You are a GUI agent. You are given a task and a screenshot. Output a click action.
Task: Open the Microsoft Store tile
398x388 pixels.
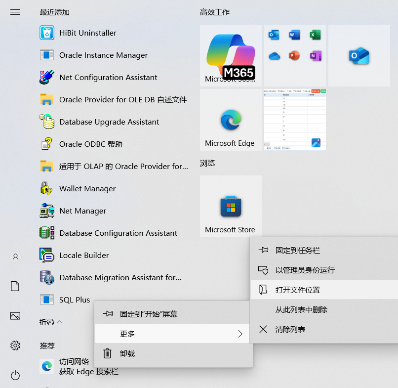231,206
